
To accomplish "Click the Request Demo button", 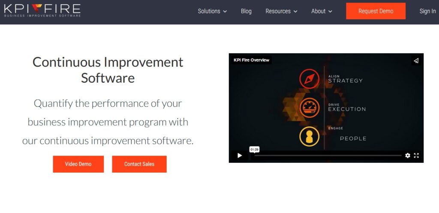I will (376, 11).
